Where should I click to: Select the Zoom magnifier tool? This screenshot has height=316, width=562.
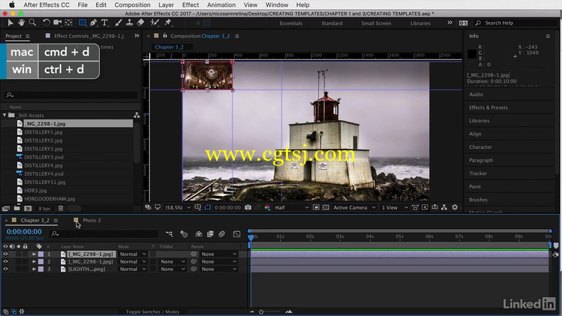tap(32, 23)
